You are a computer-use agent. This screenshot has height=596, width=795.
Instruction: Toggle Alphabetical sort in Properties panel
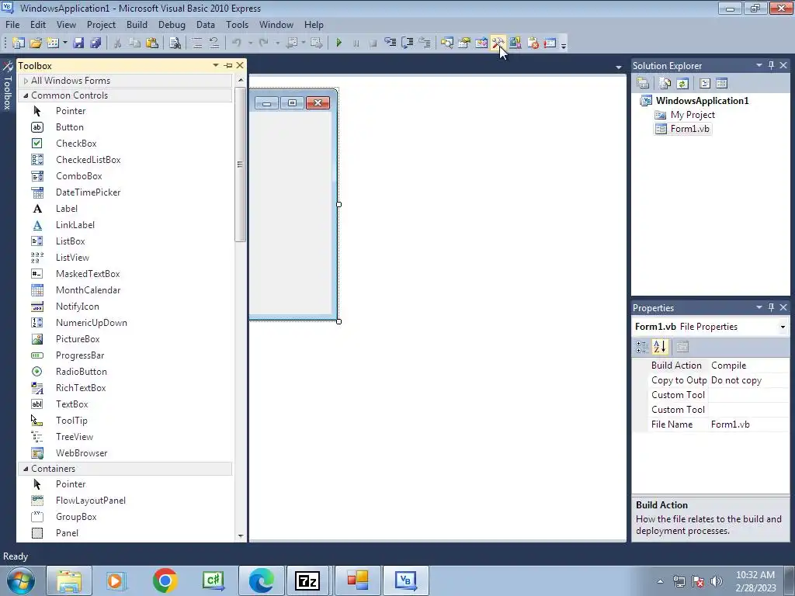point(660,347)
